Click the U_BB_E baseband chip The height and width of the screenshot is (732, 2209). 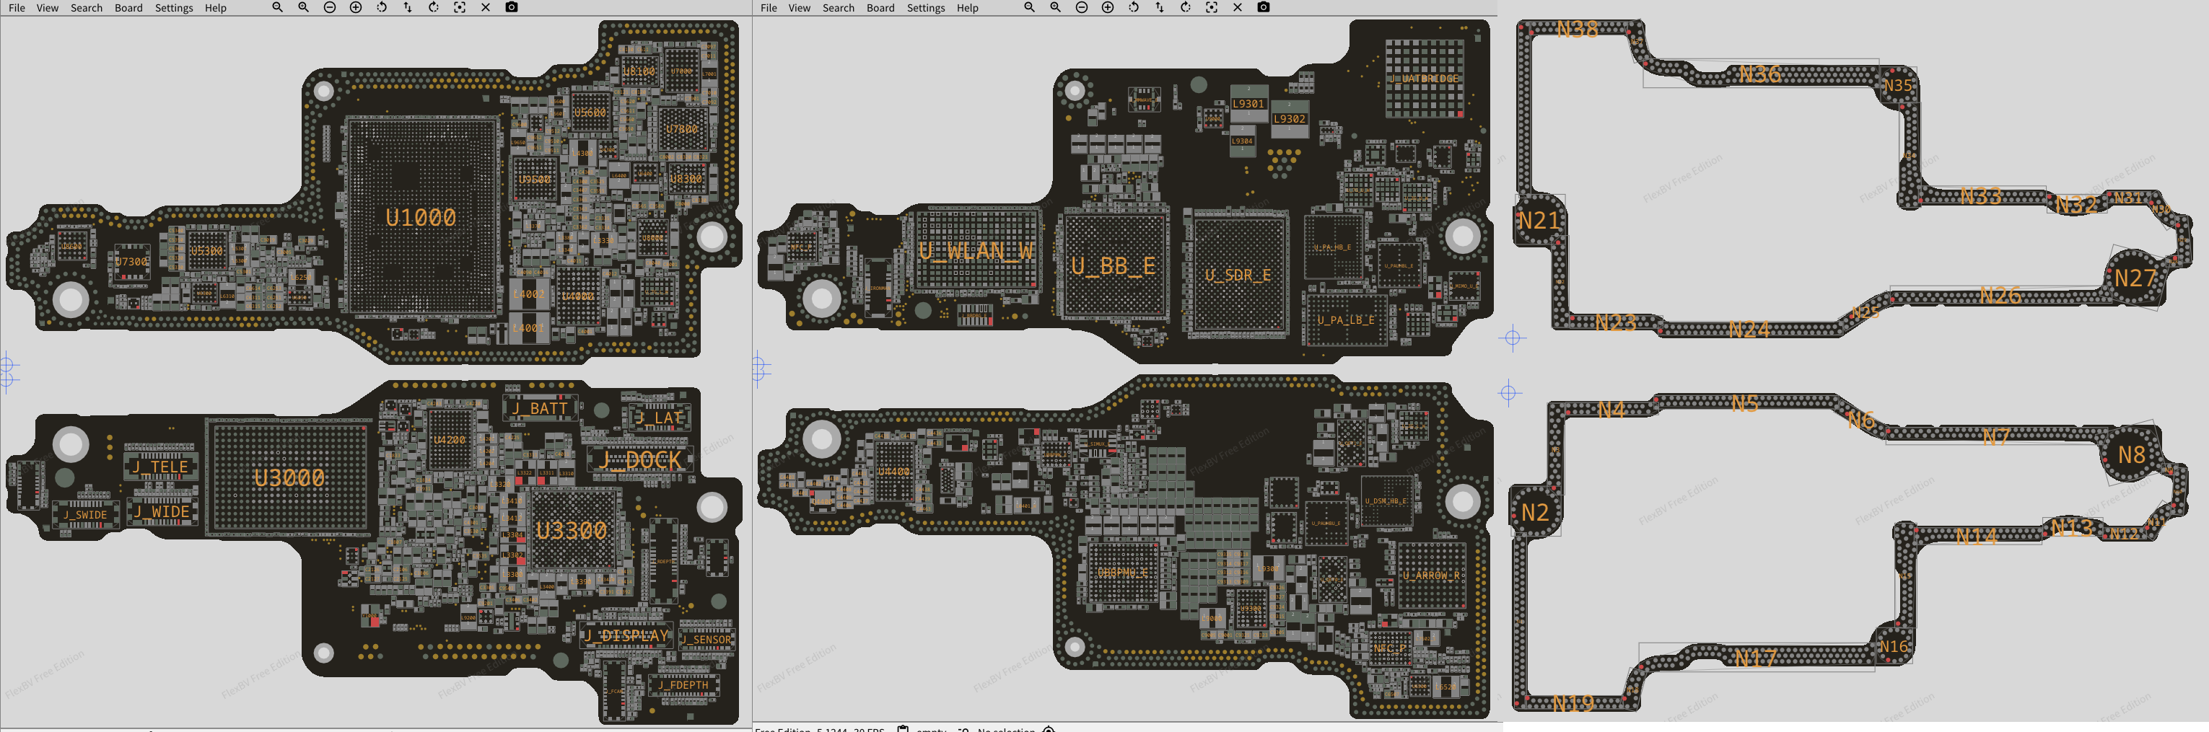[x=1113, y=267]
